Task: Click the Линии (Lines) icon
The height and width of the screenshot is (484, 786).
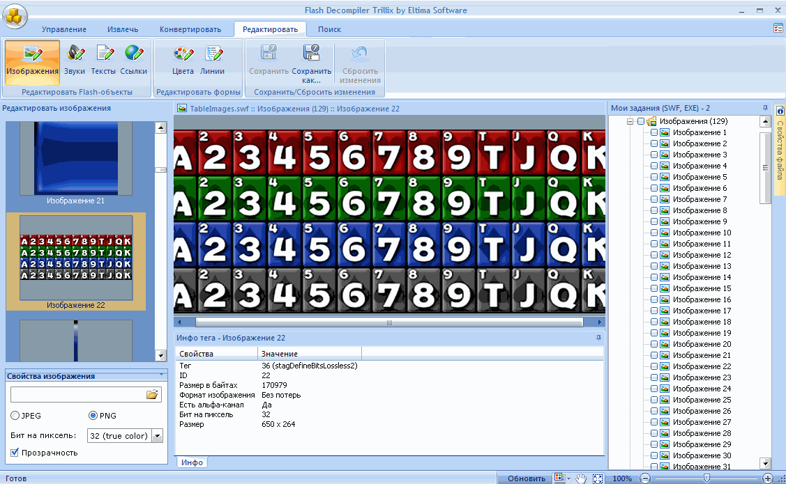Action: (212, 60)
